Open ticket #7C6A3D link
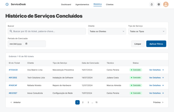The width and height of the screenshot is (174, 112). pyautogui.click(x=13, y=70)
